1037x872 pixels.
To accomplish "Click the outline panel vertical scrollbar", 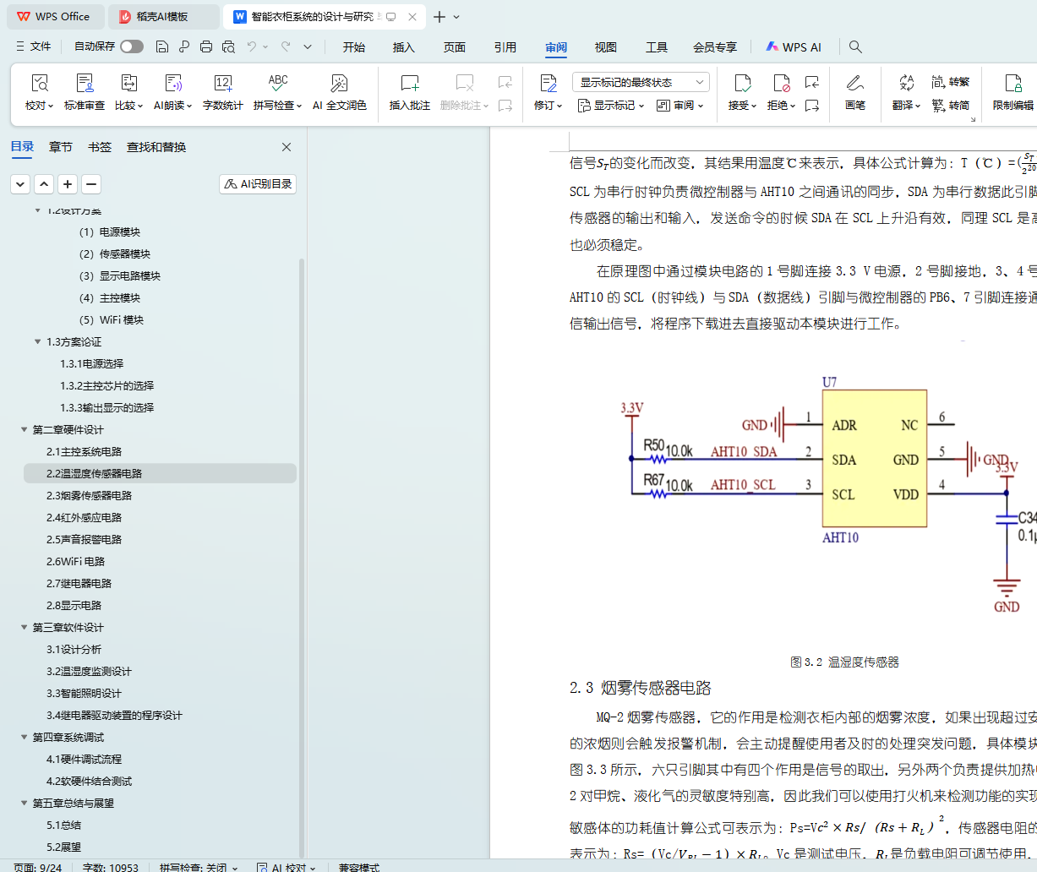I will click(x=302, y=507).
